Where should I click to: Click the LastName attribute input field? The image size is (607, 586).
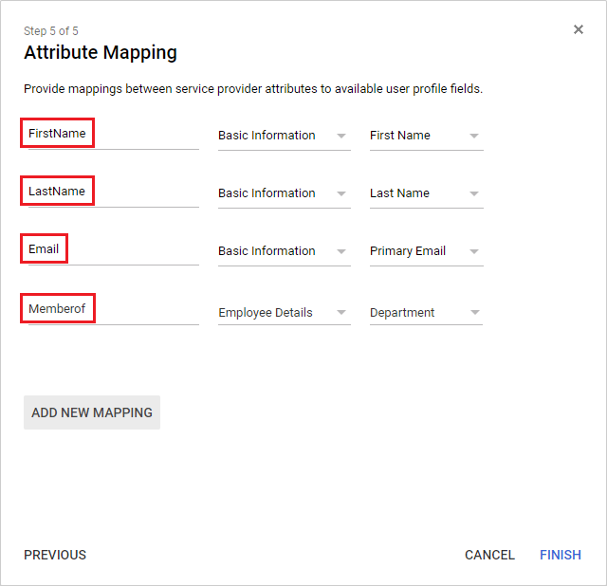pos(112,192)
